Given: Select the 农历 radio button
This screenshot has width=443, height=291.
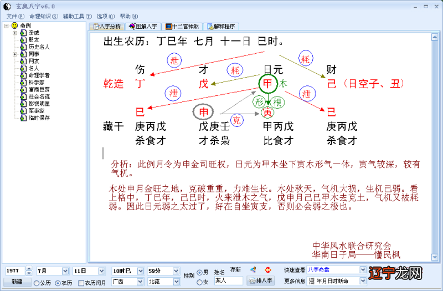Looking at the screenshot, I should coord(58,283).
